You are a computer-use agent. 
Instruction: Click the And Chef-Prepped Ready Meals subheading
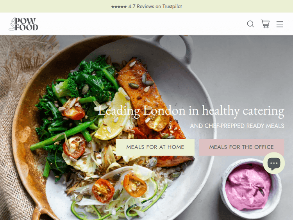point(237,126)
